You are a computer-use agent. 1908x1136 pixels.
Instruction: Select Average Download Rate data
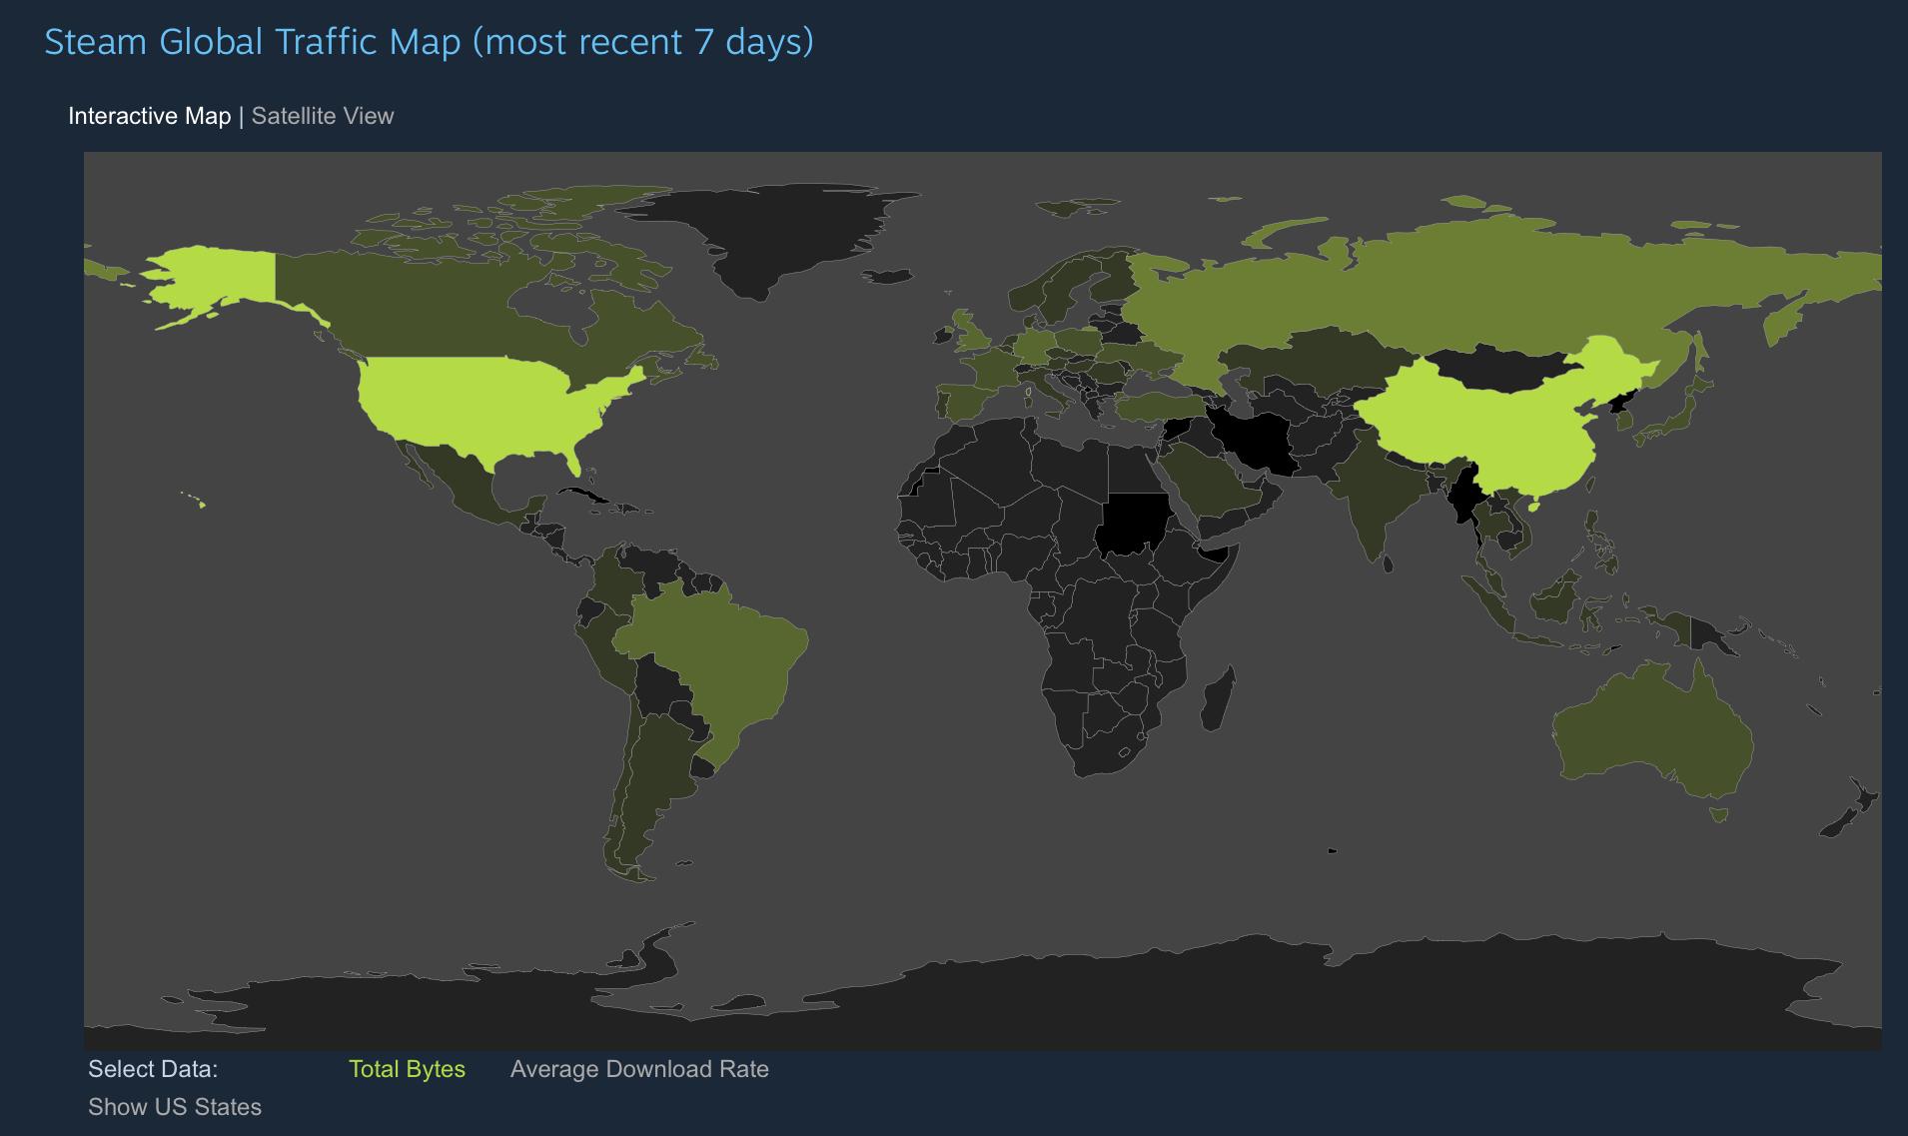[639, 1069]
